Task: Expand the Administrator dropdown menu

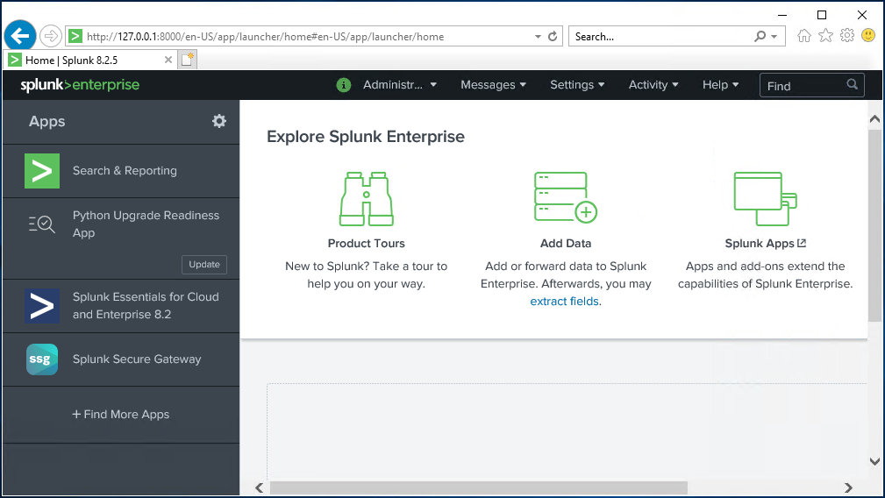Action: [400, 84]
